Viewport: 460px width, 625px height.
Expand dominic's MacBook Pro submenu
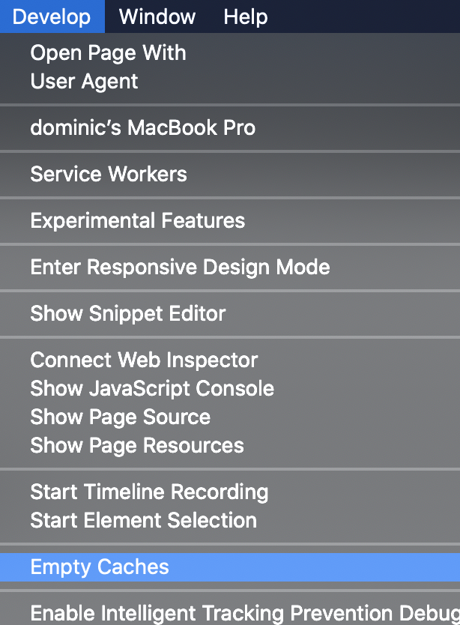[142, 128]
